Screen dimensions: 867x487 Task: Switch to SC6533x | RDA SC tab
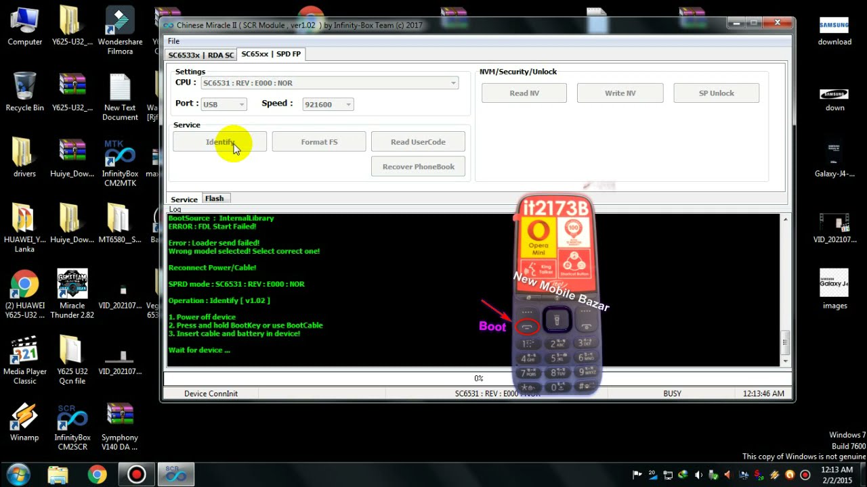coord(200,55)
